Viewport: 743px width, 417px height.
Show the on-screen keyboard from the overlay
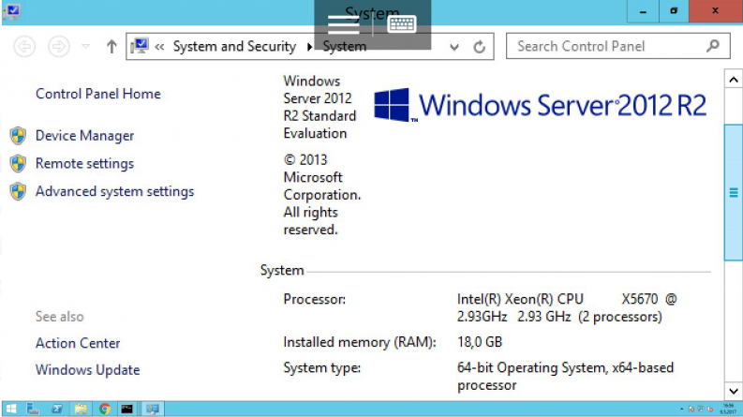(402, 23)
